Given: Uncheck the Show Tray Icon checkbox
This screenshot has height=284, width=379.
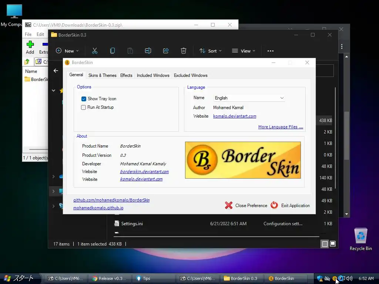Looking at the screenshot, I should [x=84, y=99].
